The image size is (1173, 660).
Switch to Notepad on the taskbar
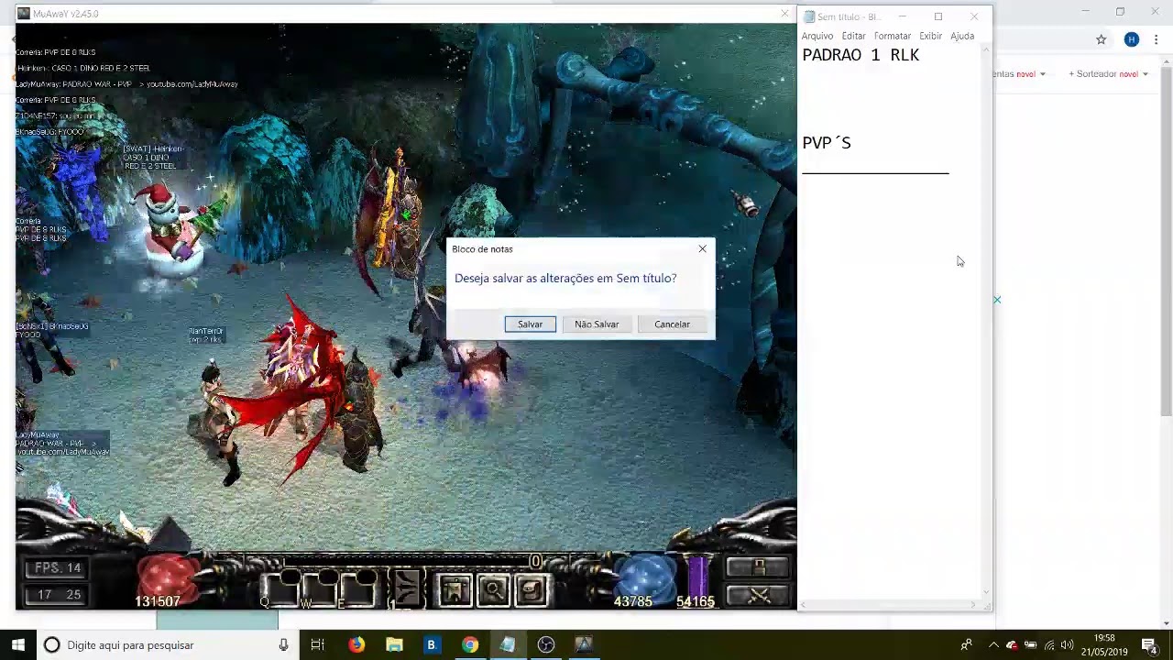coord(507,645)
